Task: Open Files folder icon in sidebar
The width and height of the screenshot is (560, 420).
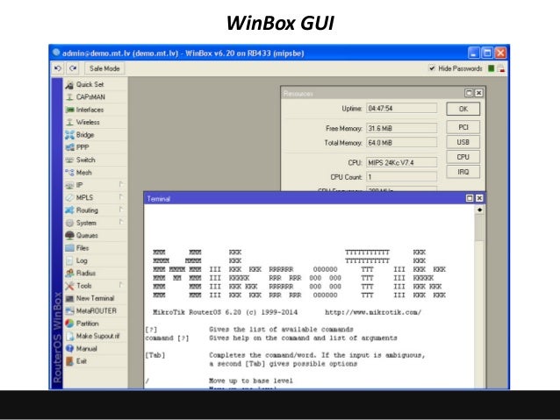Action: [x=69, y=248]
